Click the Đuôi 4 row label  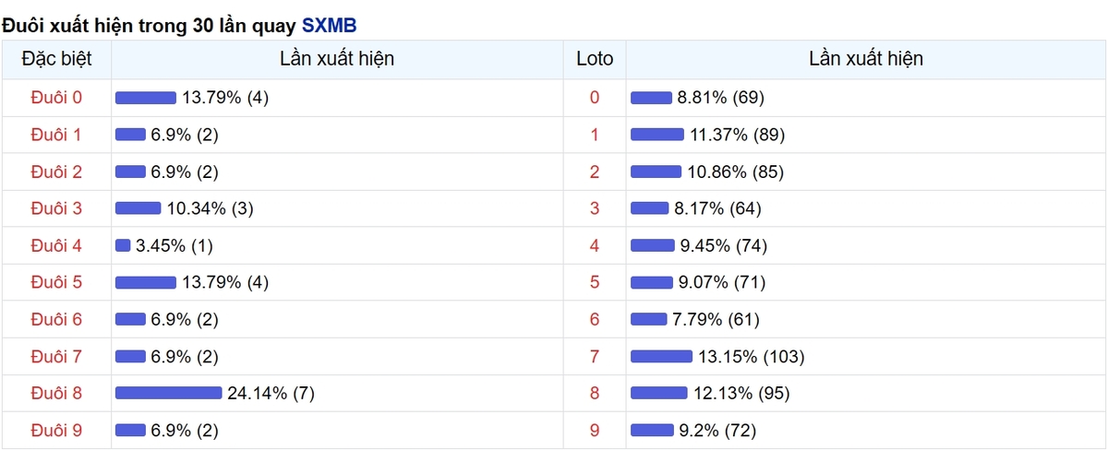(56, 245)
